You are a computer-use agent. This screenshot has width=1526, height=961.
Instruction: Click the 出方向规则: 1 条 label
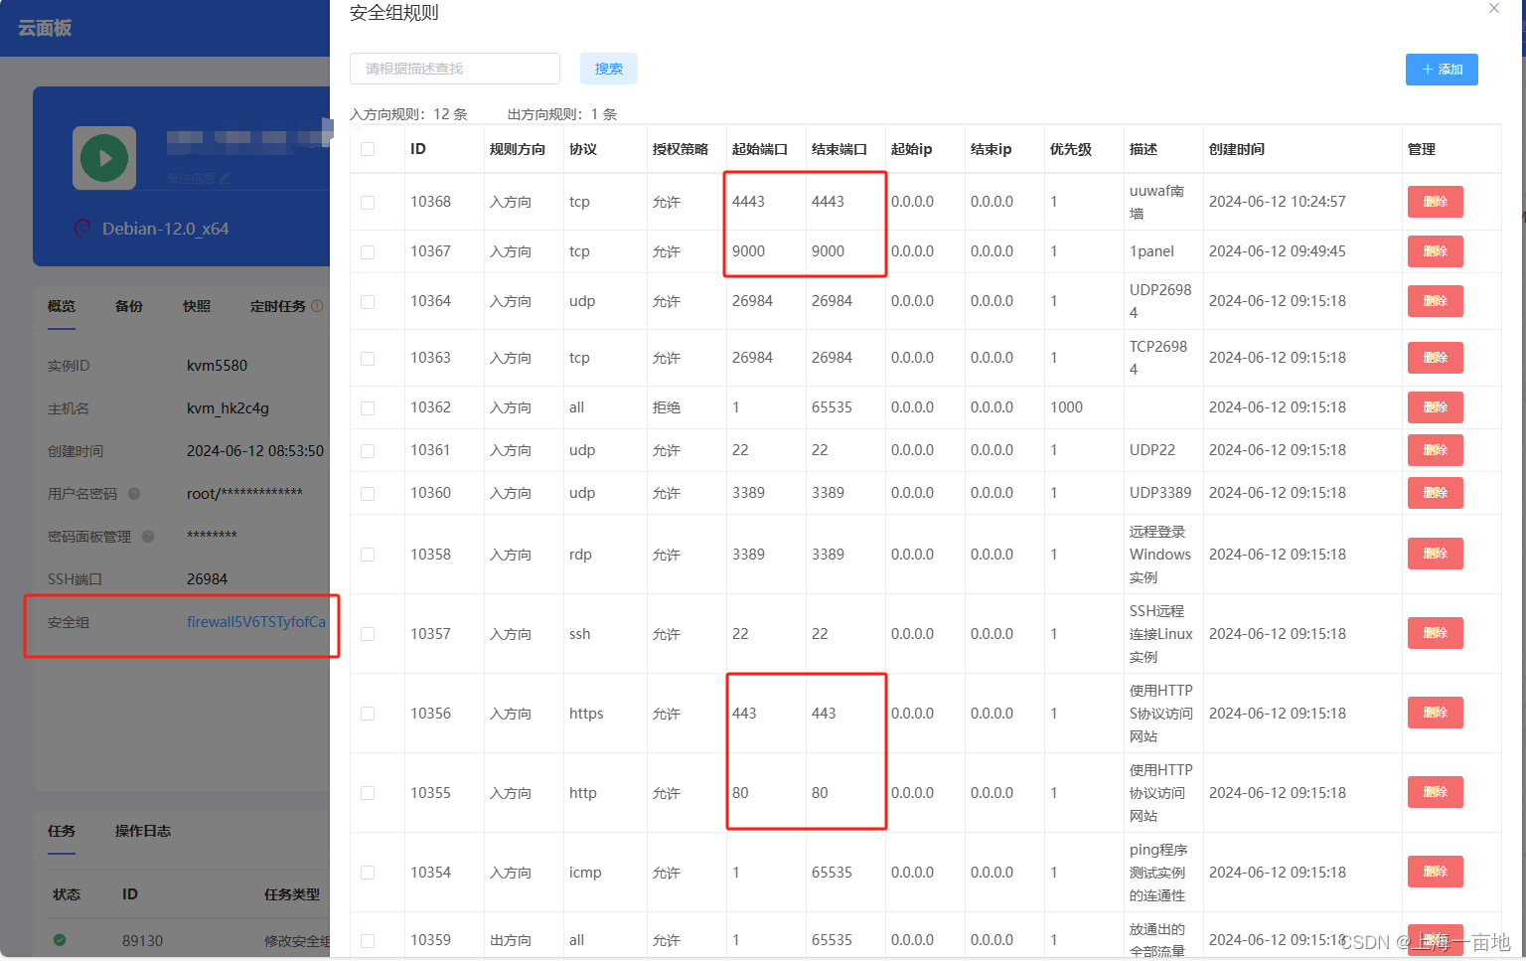coord(562,114)
